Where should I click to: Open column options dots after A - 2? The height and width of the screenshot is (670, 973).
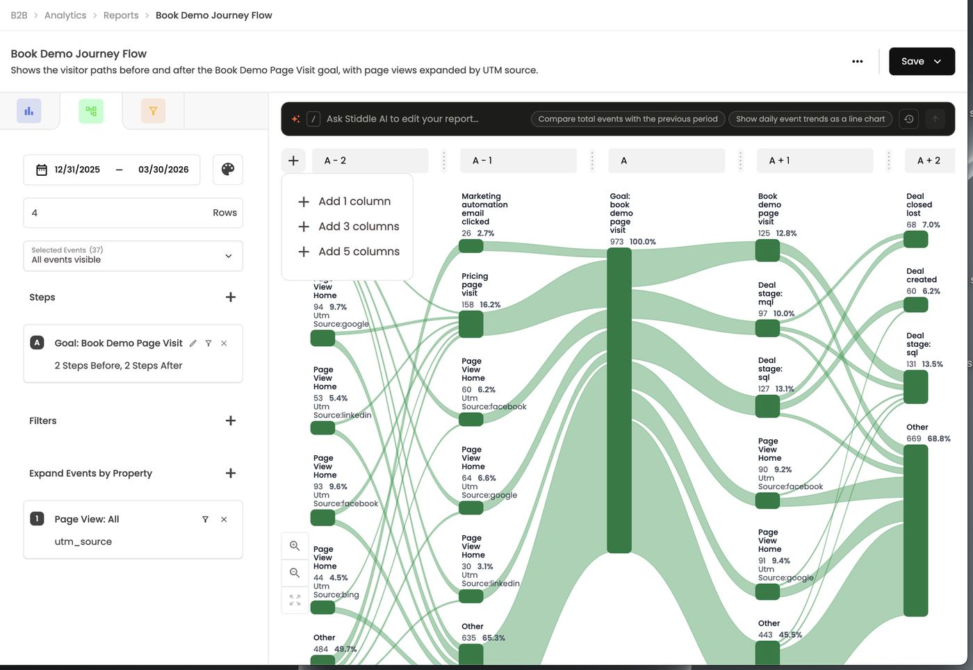pyautogui.click(x=444, y=161)
